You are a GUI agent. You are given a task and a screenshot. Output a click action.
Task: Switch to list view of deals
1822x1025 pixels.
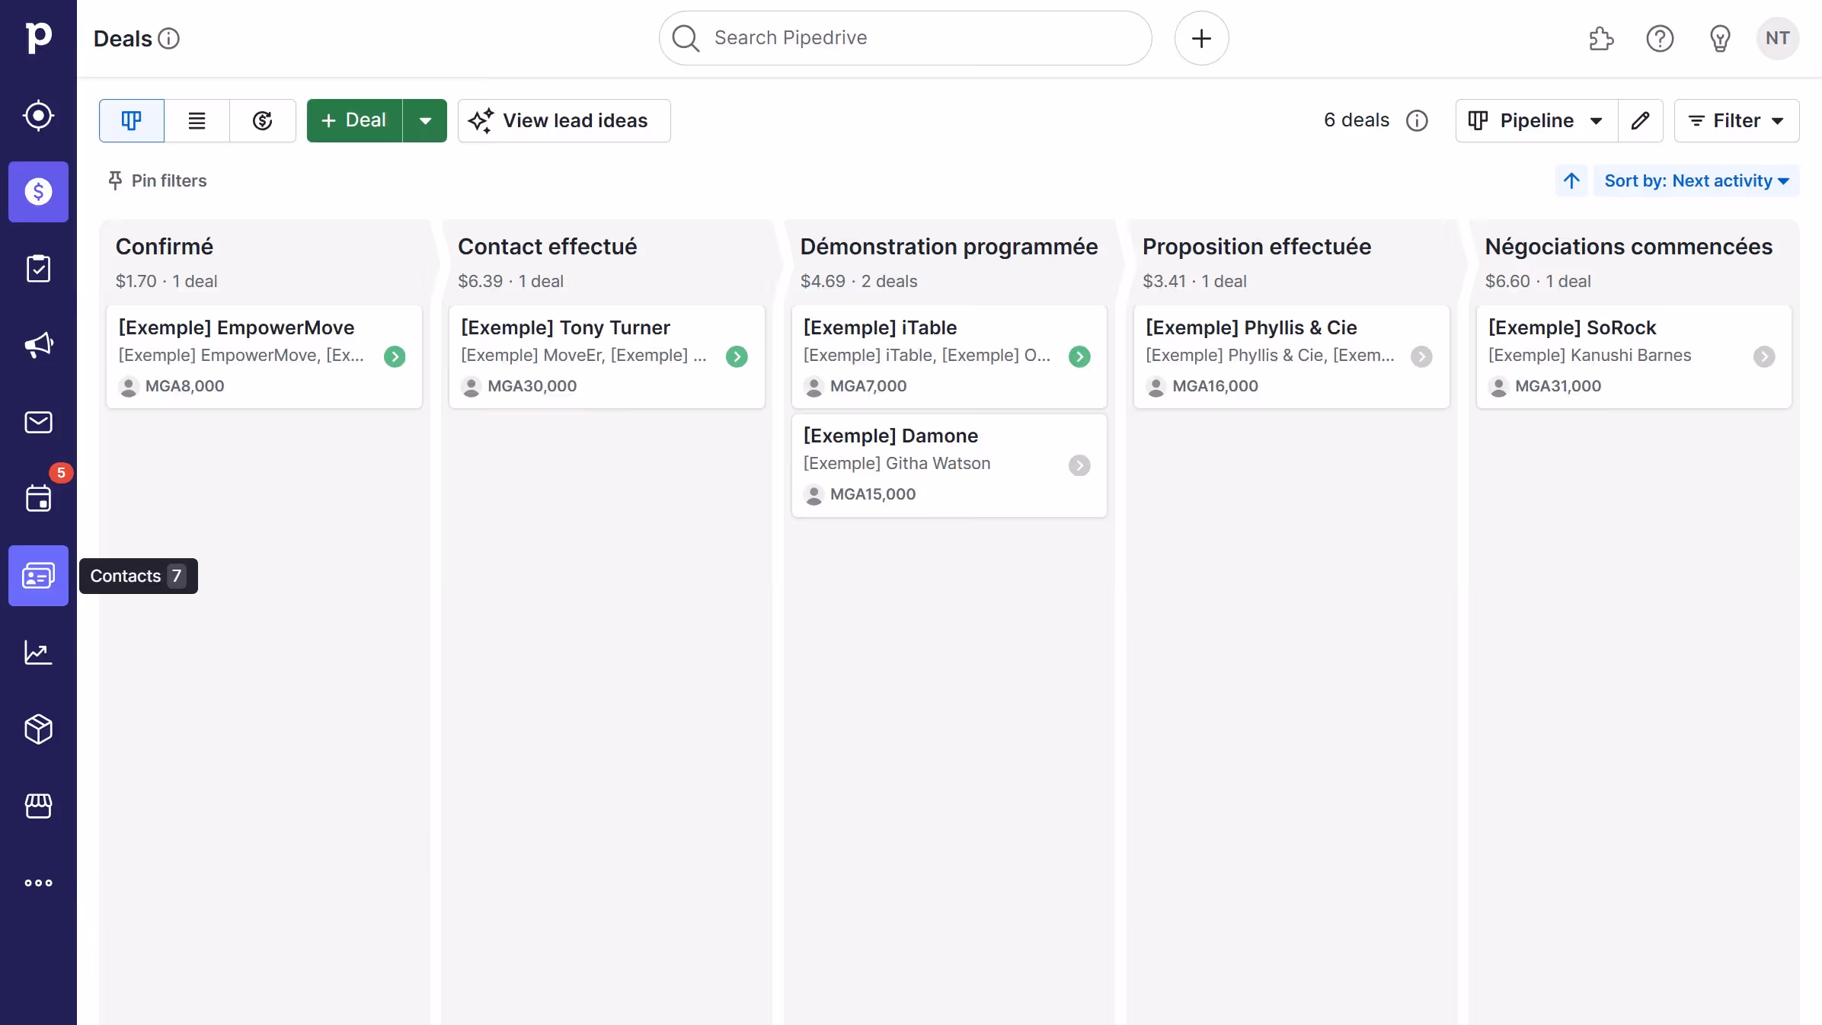(197, 120)
